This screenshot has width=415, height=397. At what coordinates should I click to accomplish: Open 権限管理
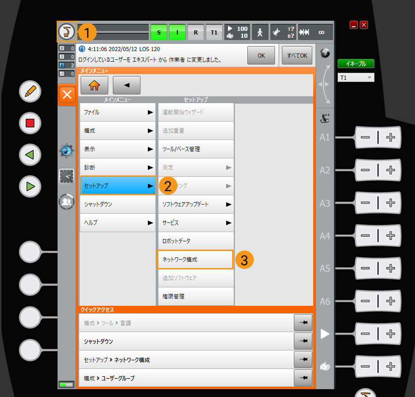pos(196,297)
